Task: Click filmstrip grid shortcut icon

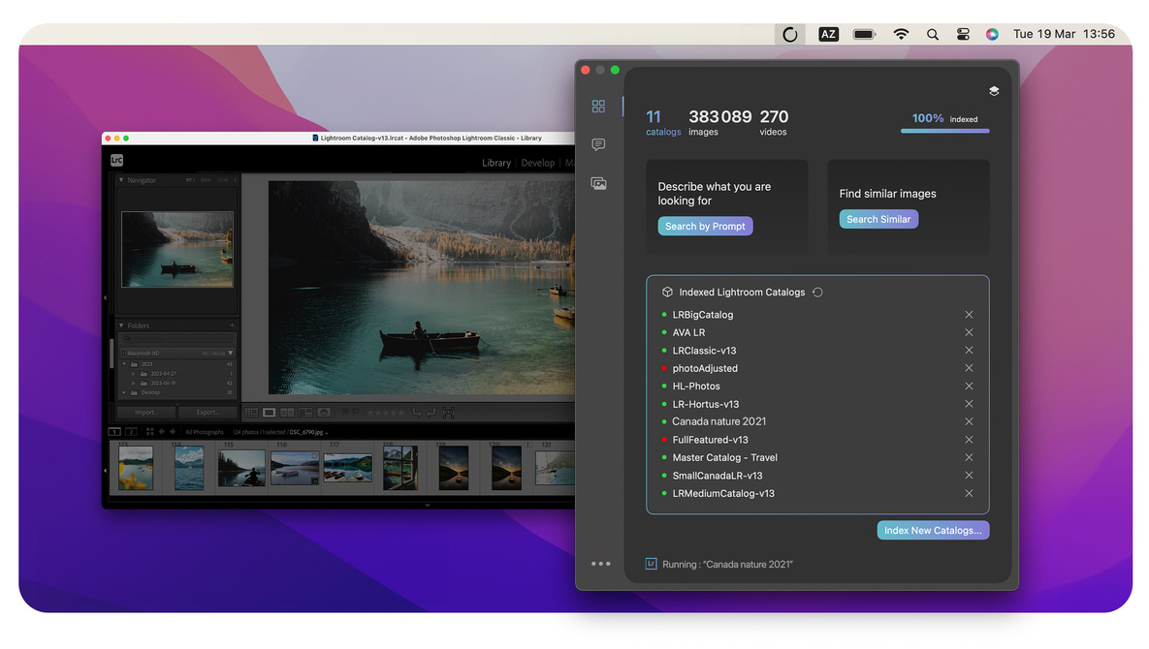Action: point(149,432)
